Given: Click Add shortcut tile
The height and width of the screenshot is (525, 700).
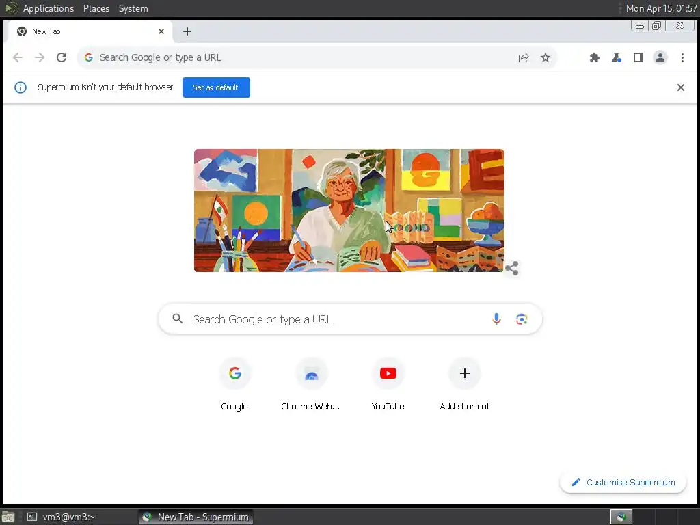Looking at the screenshot, I should click(465, 384).
